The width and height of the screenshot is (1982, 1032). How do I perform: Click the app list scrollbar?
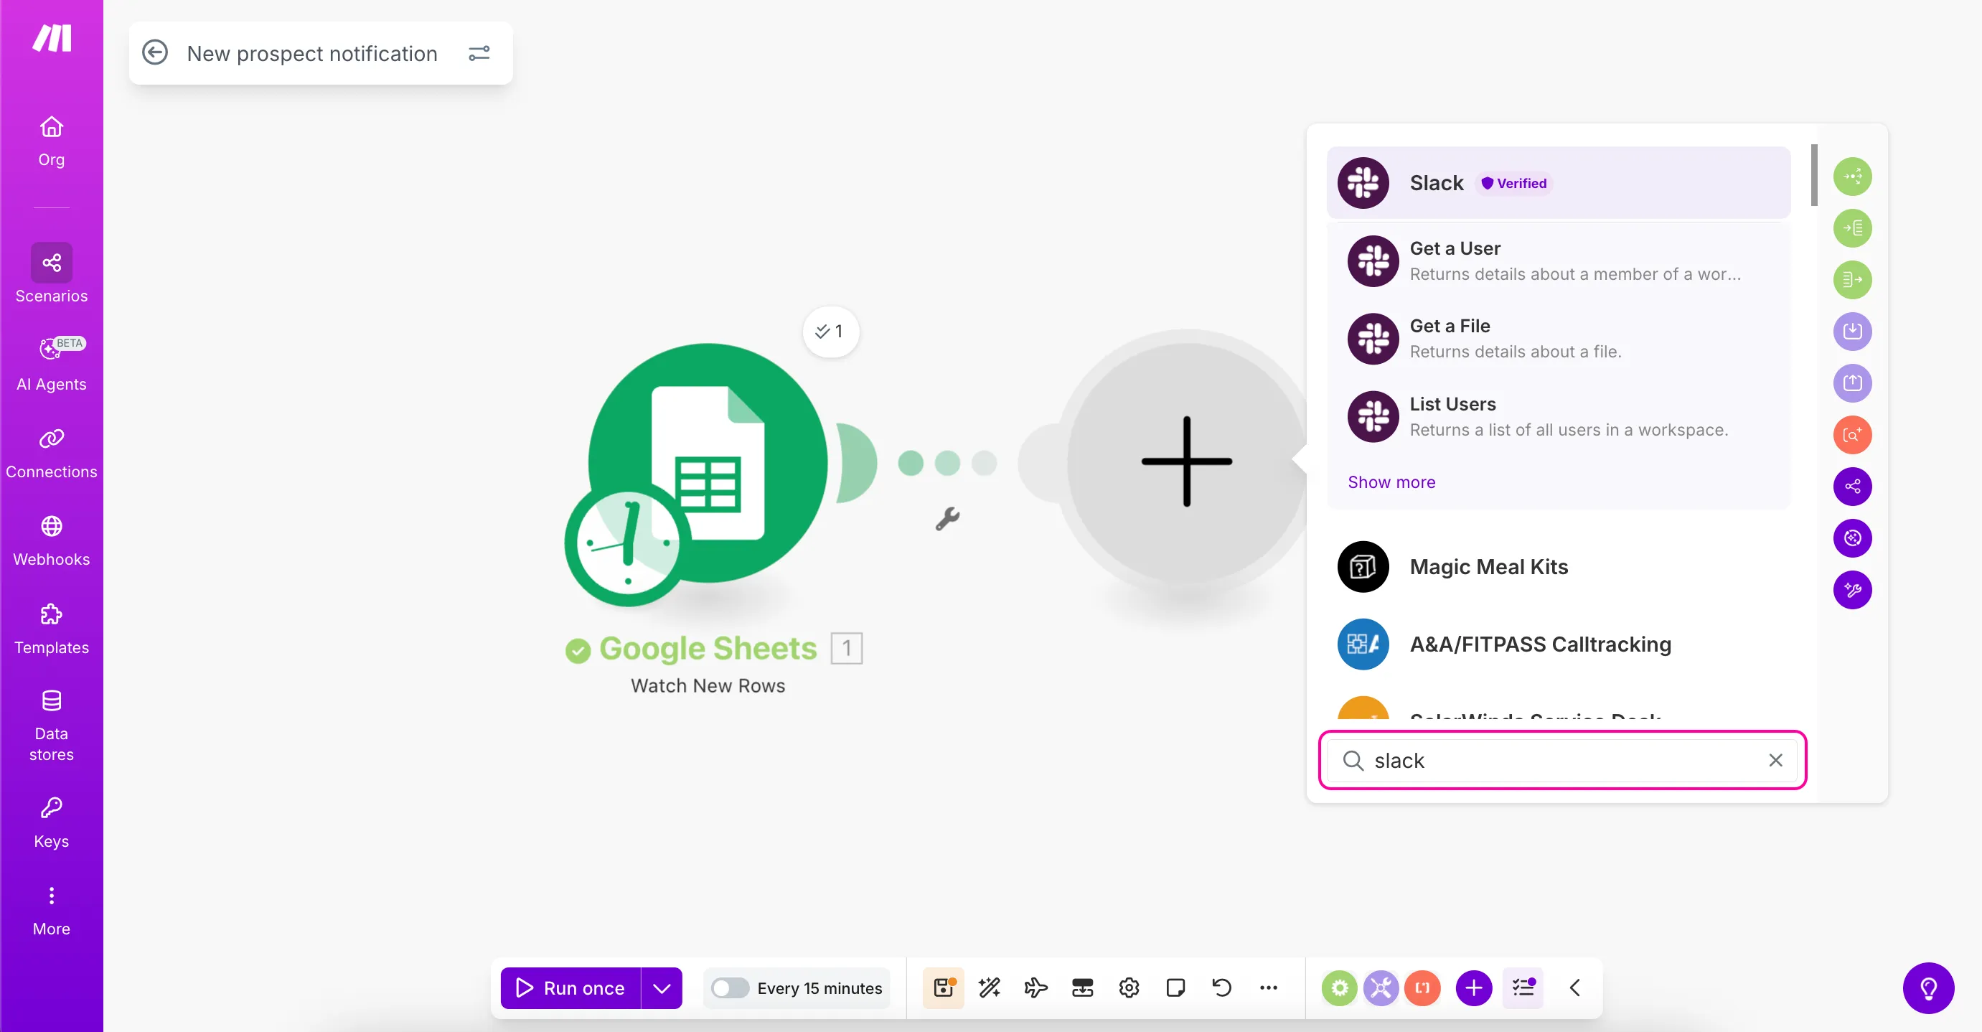point(1814,175)
